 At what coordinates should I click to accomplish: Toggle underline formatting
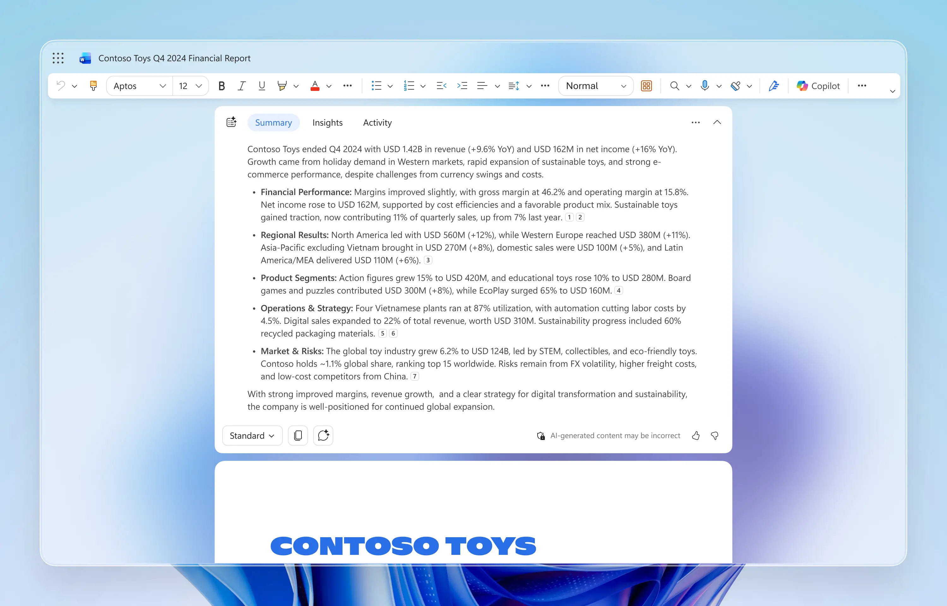click(x=262, y=86)
